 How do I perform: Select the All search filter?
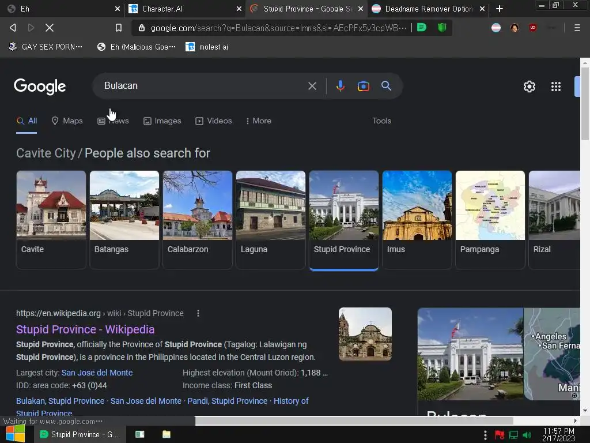pyautogui.click(x=27, y=121)
